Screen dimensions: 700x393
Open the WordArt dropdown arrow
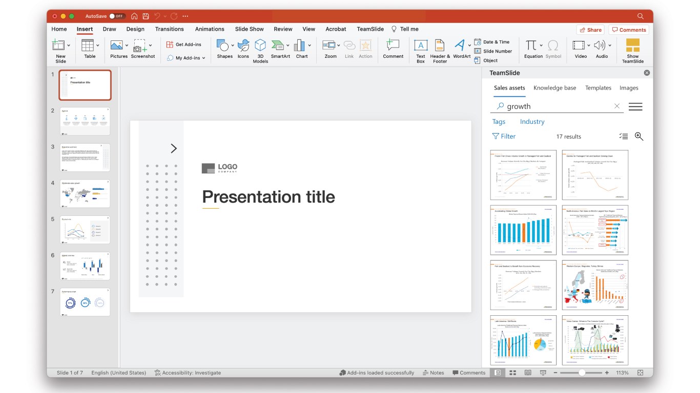(x=469, y=46)
